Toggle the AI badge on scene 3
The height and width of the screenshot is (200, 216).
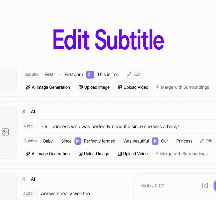coord(33,112)
